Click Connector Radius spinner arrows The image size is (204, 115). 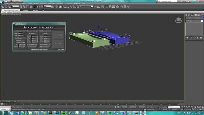[37, 36]
